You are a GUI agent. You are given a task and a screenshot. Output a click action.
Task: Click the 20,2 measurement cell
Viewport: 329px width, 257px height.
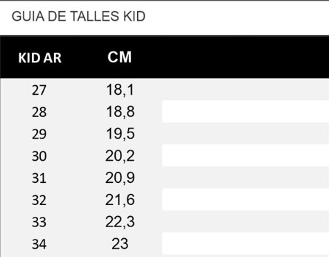point(120,156)
